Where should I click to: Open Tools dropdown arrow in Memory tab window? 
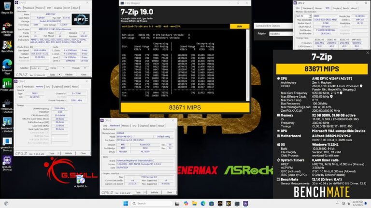pos(58,153)
